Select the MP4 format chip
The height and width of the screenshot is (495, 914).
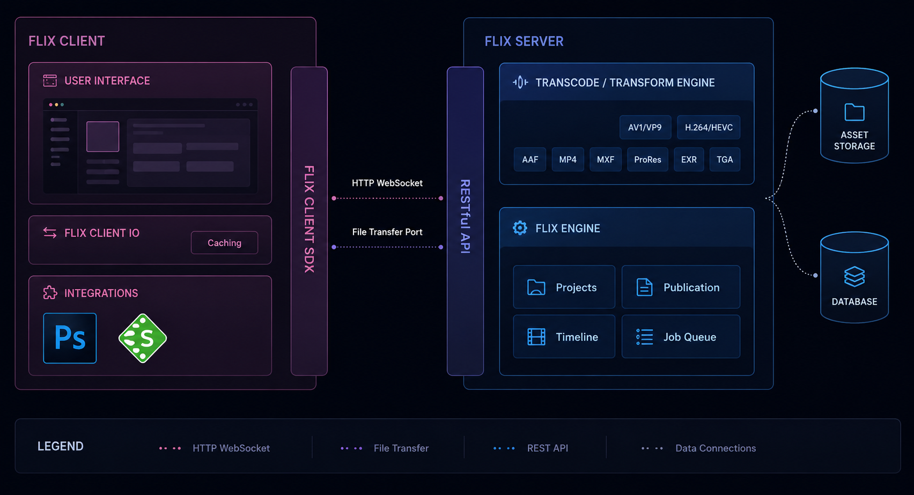(567, 160)
